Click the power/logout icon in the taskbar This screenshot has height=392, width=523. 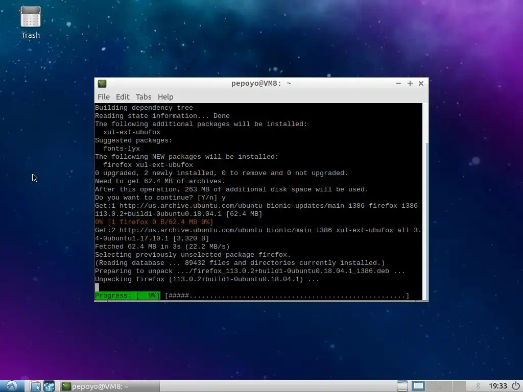tap(516, 386)
